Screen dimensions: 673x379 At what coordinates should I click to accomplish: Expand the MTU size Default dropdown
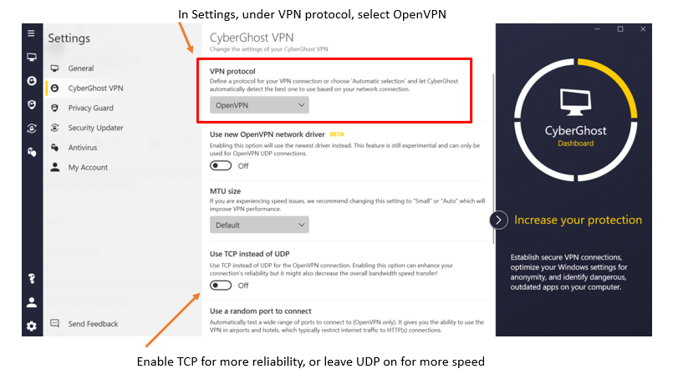259,225
